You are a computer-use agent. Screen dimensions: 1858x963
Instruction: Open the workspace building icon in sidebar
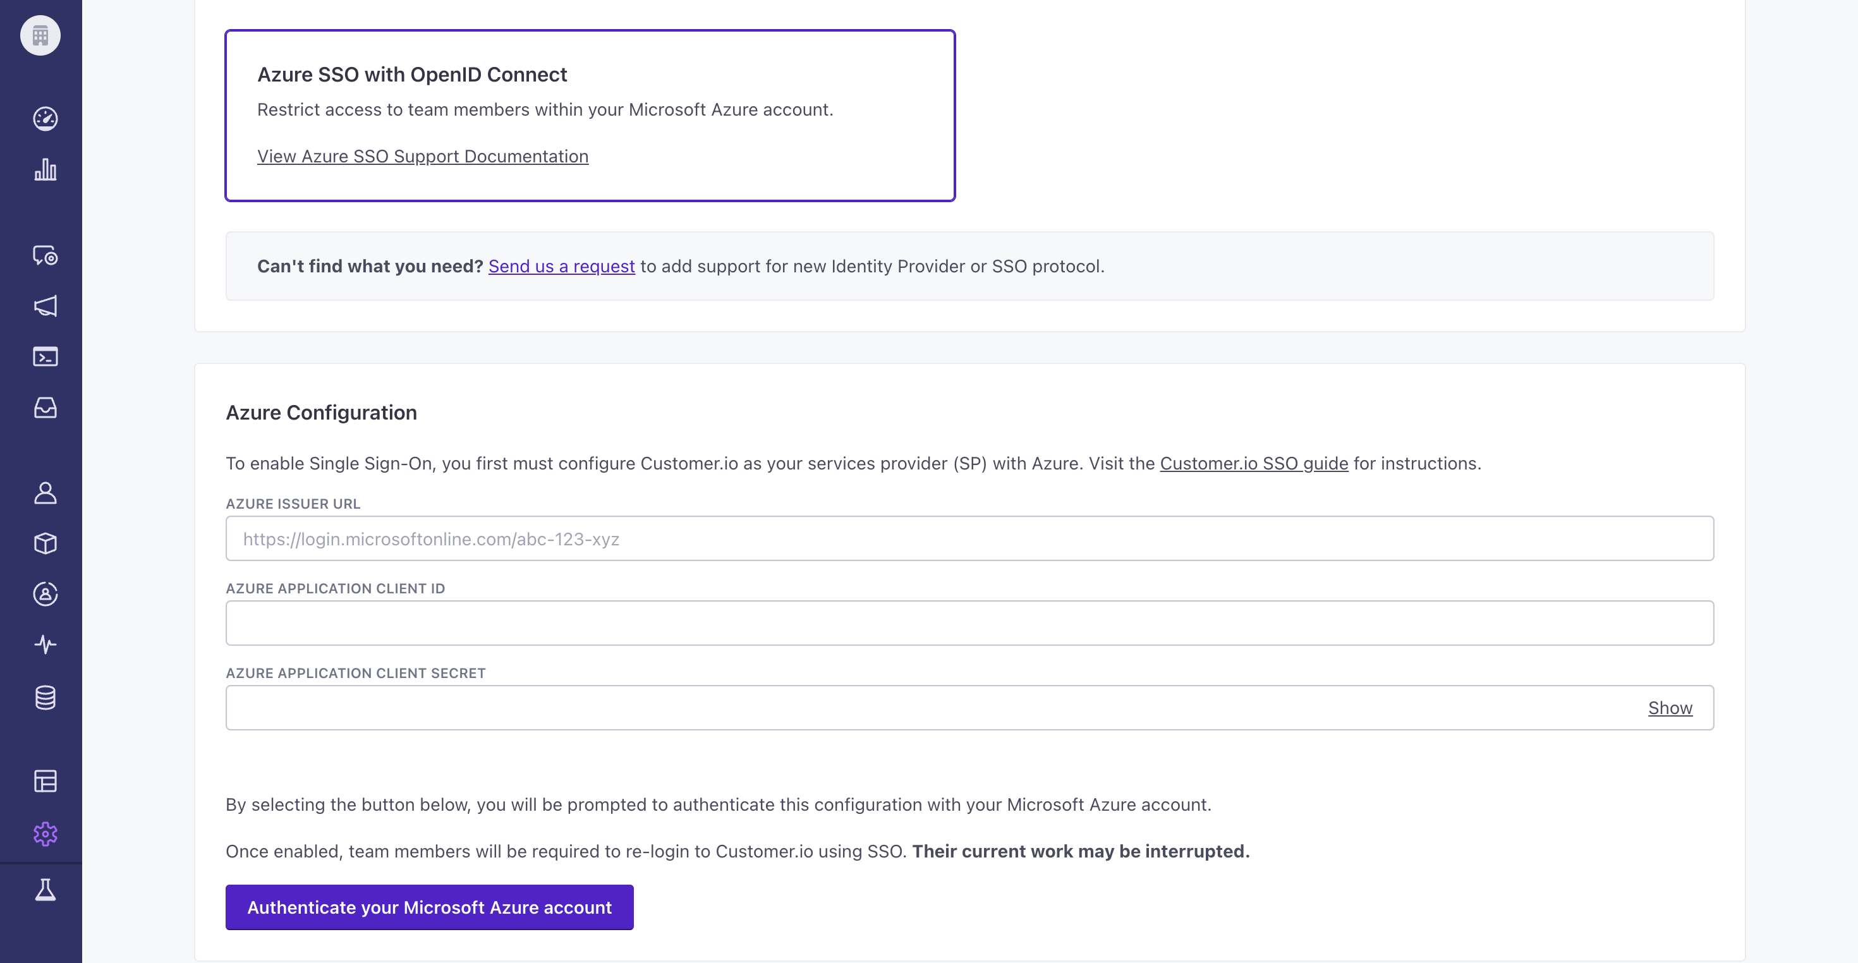point(40,35)
